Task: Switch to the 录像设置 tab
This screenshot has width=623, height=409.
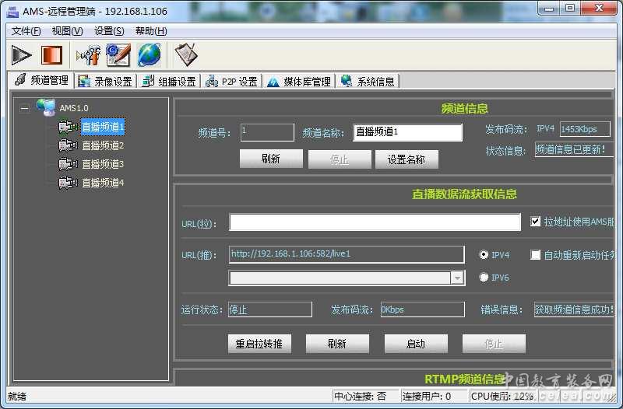Action: tap(106, 81)
